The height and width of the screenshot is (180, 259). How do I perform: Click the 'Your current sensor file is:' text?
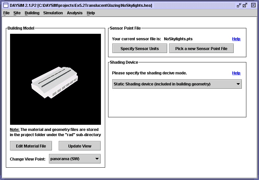136,39
